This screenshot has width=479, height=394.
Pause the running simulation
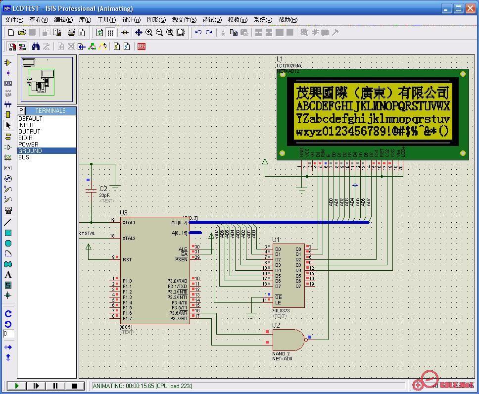55,386
